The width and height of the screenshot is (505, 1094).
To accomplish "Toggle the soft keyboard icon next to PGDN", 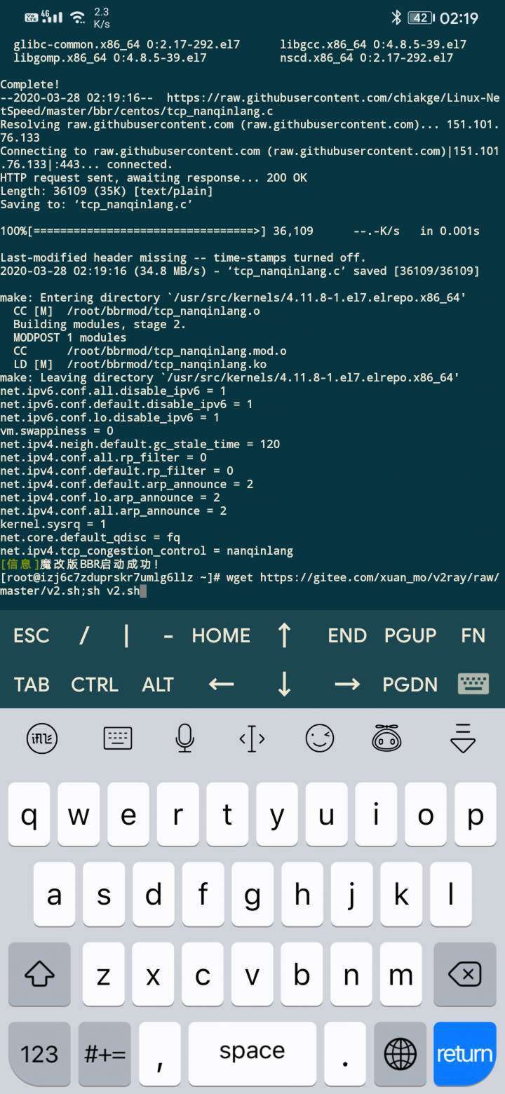I will point(473,684).
